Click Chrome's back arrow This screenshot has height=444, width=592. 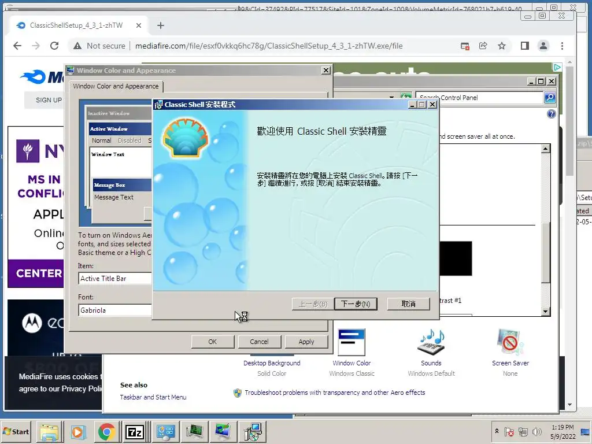pyautogui.click(x=17, y=46)
